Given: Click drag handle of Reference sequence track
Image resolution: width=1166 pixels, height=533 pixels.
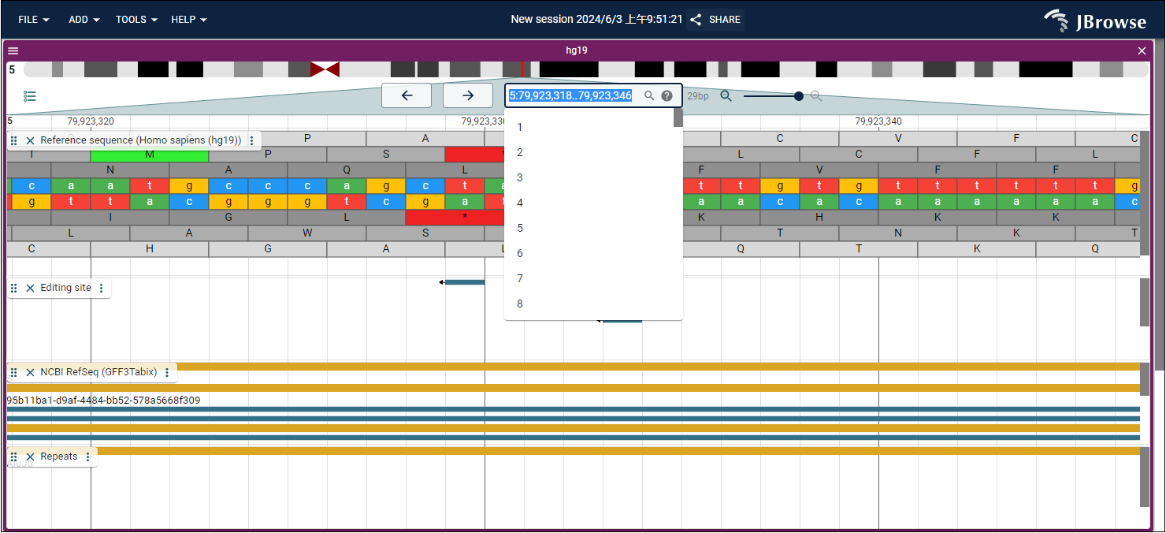Looking at the screenshot, I should (x=13, y=140).
